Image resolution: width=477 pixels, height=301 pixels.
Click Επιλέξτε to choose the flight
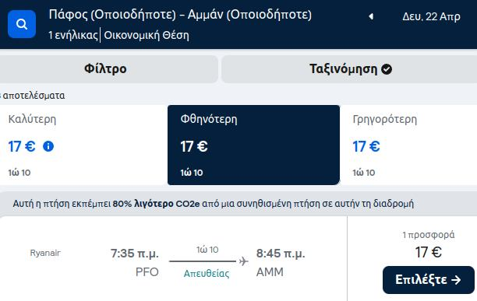pyautogui.click(x=429, y=280)
